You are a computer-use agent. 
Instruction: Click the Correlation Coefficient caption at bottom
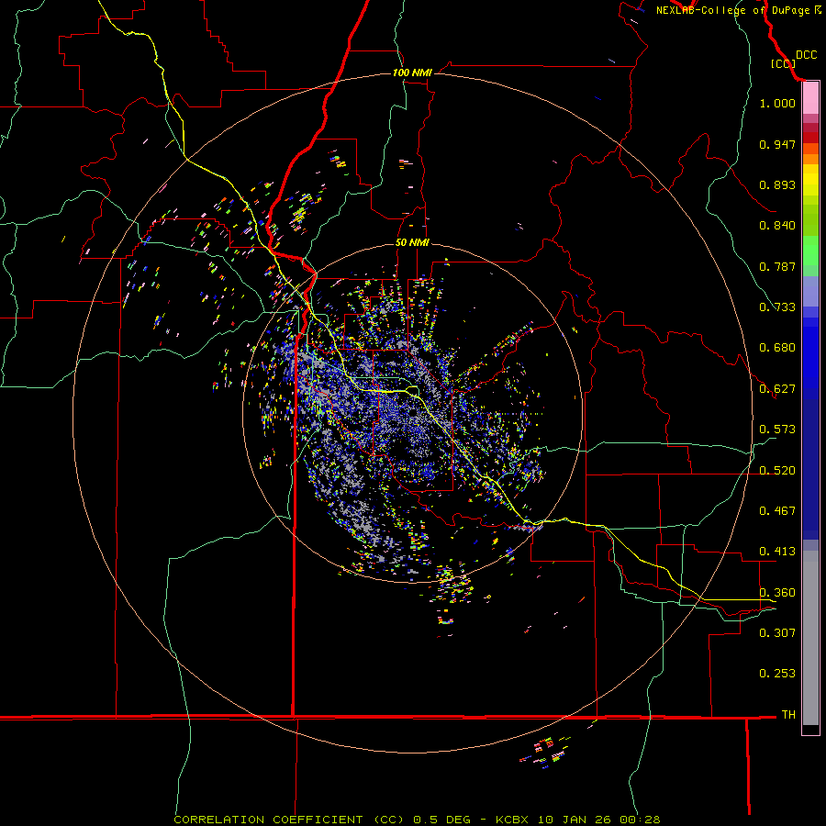[x=417, y=820]
